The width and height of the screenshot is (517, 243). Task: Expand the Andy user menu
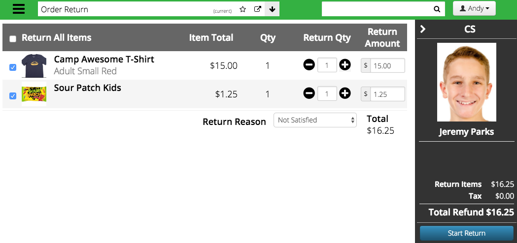click(474, 8)
